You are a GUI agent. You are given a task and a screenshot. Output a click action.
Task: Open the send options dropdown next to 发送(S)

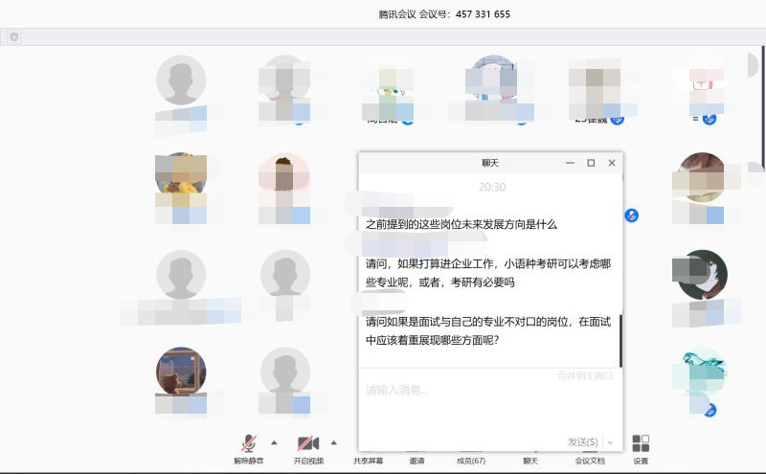tap(611, 442)
